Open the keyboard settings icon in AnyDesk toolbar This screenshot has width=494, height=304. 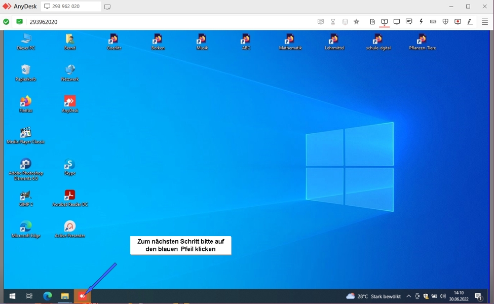pos(433,22)
